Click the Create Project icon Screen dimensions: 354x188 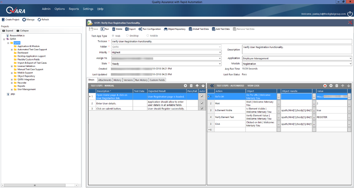tap(3, 19)
